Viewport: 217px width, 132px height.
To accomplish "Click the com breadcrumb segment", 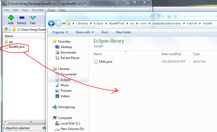I will 143,23.
